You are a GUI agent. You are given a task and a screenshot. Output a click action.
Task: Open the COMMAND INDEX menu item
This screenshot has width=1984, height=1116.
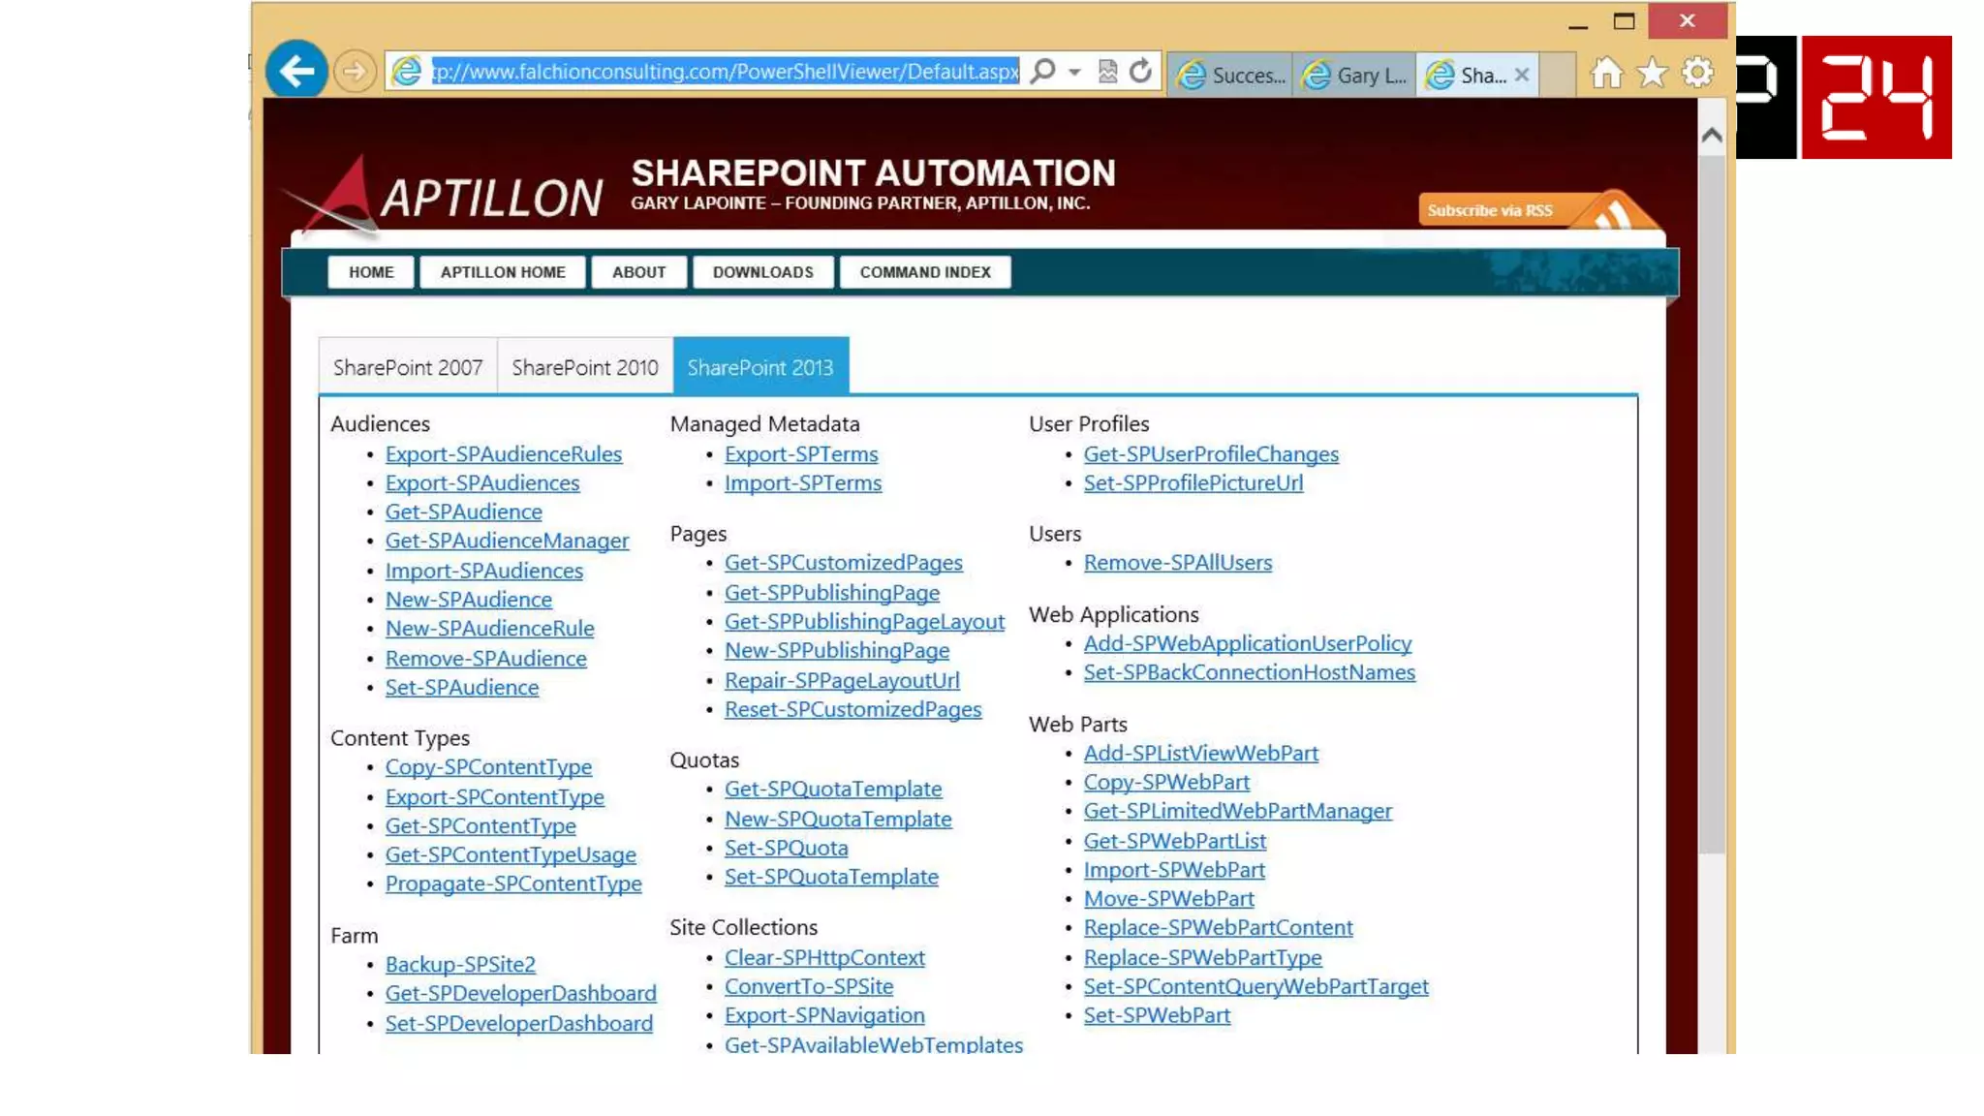pos(924,272)
